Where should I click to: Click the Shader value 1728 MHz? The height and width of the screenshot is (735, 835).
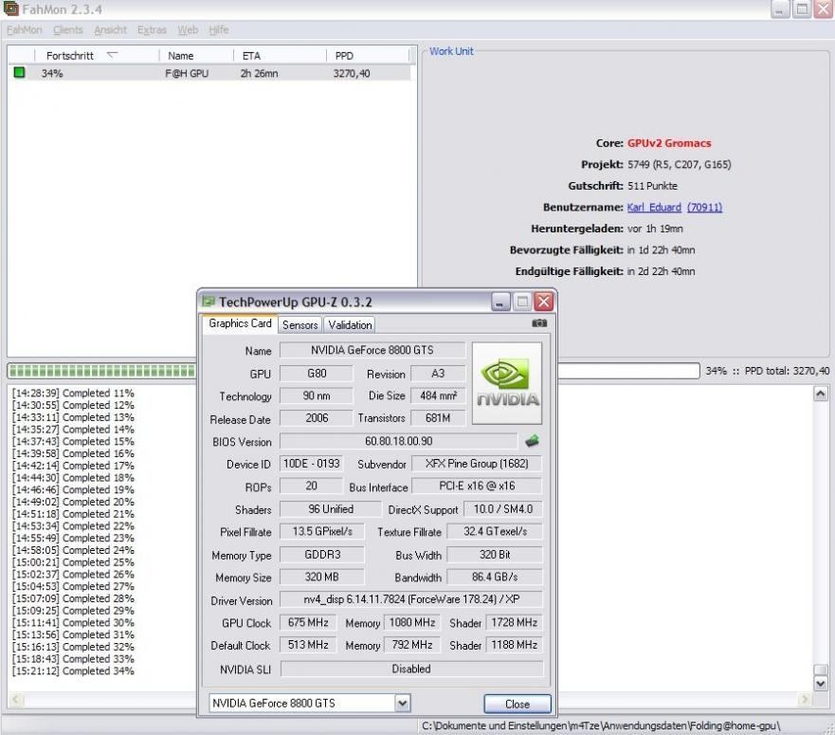514,622
